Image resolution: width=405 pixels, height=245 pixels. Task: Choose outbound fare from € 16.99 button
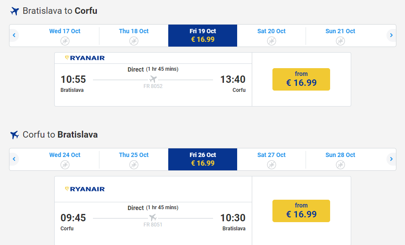[301, 79]
